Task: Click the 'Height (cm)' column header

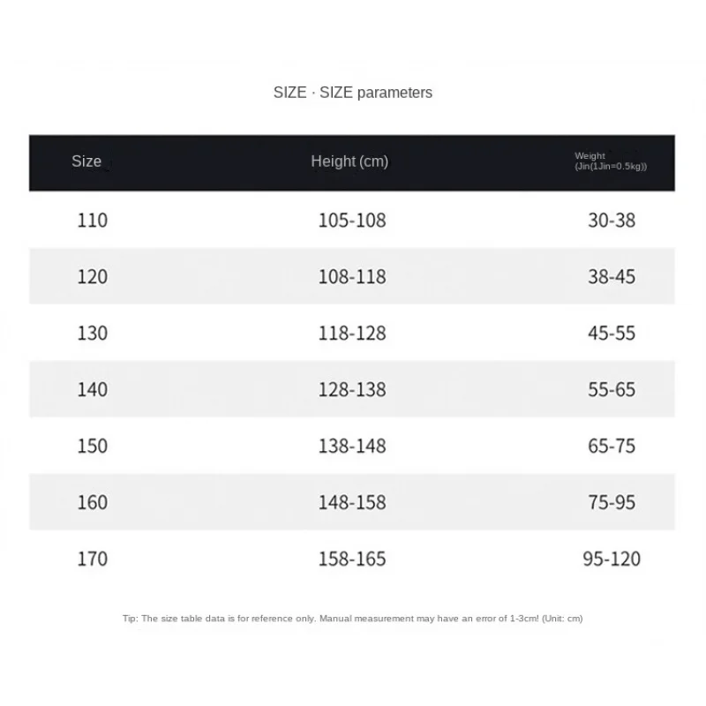Action: [x=349, y=161]
